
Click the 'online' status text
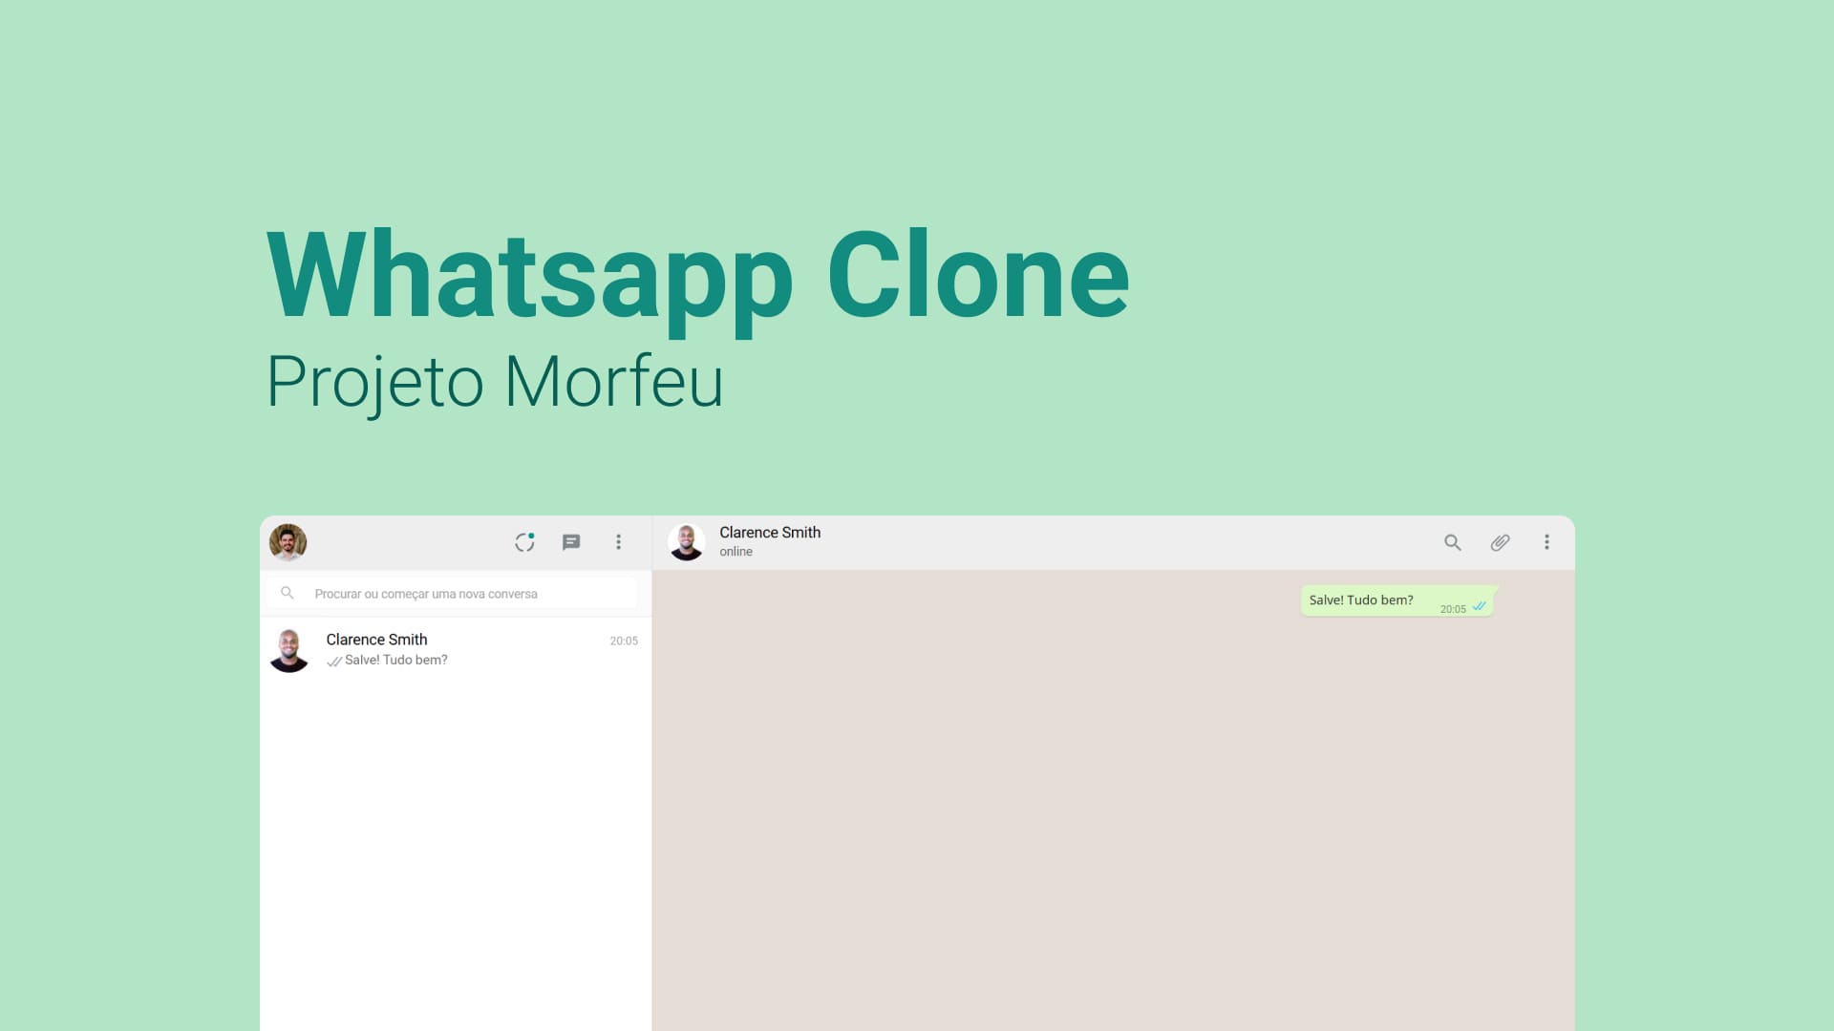point(736,552)
